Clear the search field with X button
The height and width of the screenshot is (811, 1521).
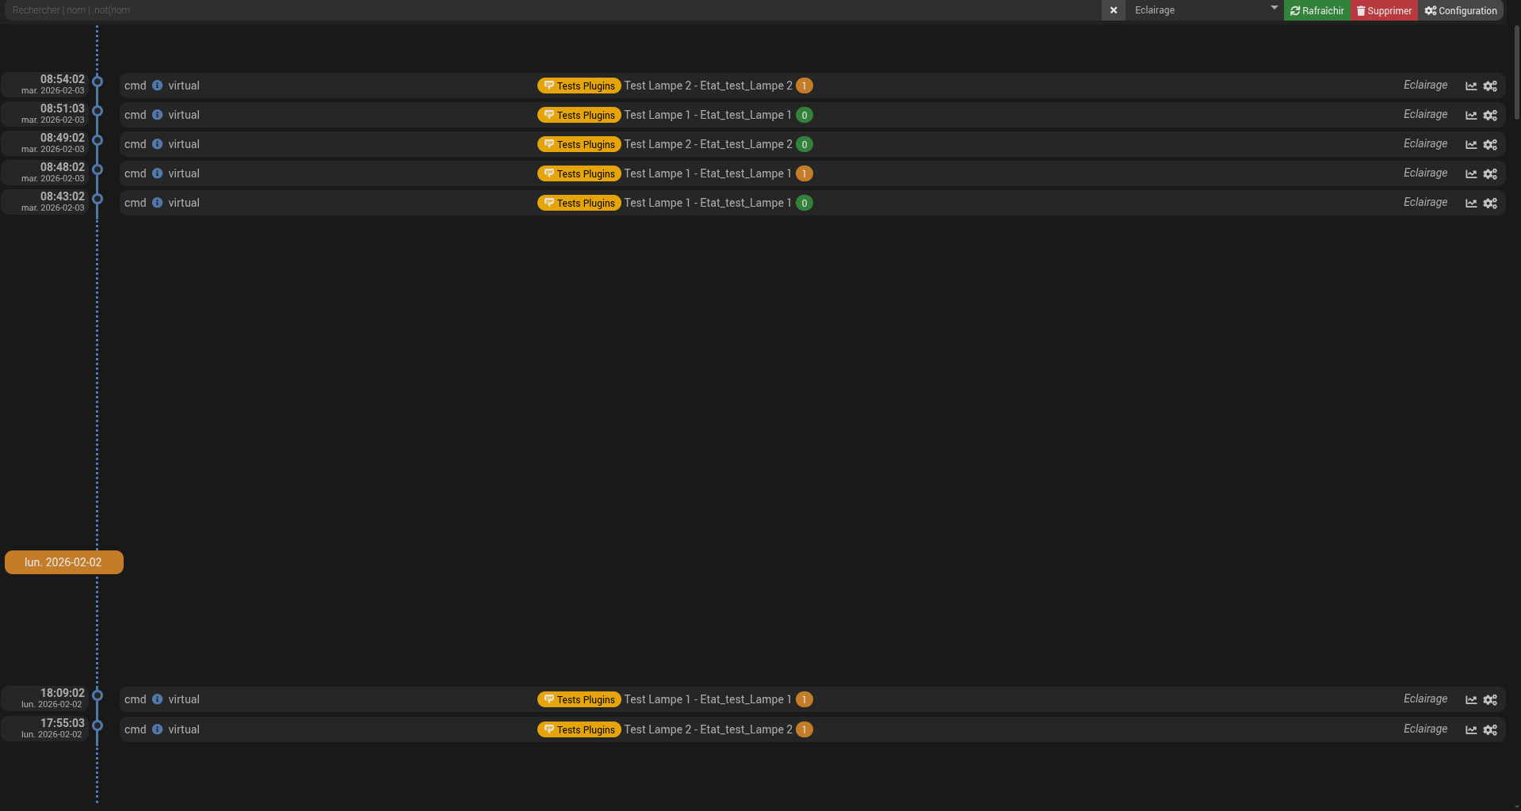[1113, 10]
